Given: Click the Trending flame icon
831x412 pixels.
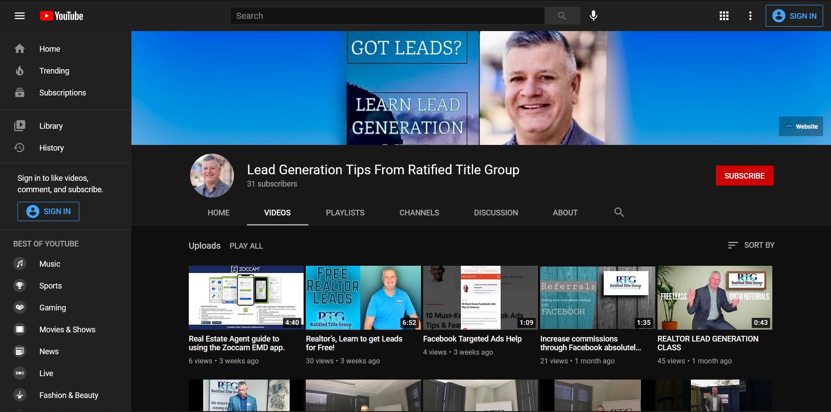Looking at the screenshot, I should point(20,70).
